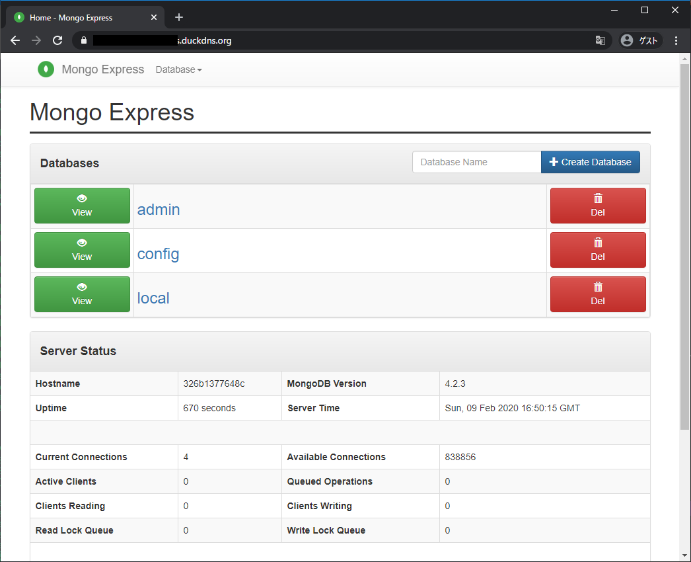Screen dimensions: 691x562
Task: Open Chrome's three-dot menu
Action: pos(676,40)
